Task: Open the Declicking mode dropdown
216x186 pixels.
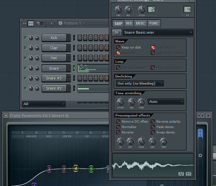Action: pyautogui.click(x=140, y=84)
